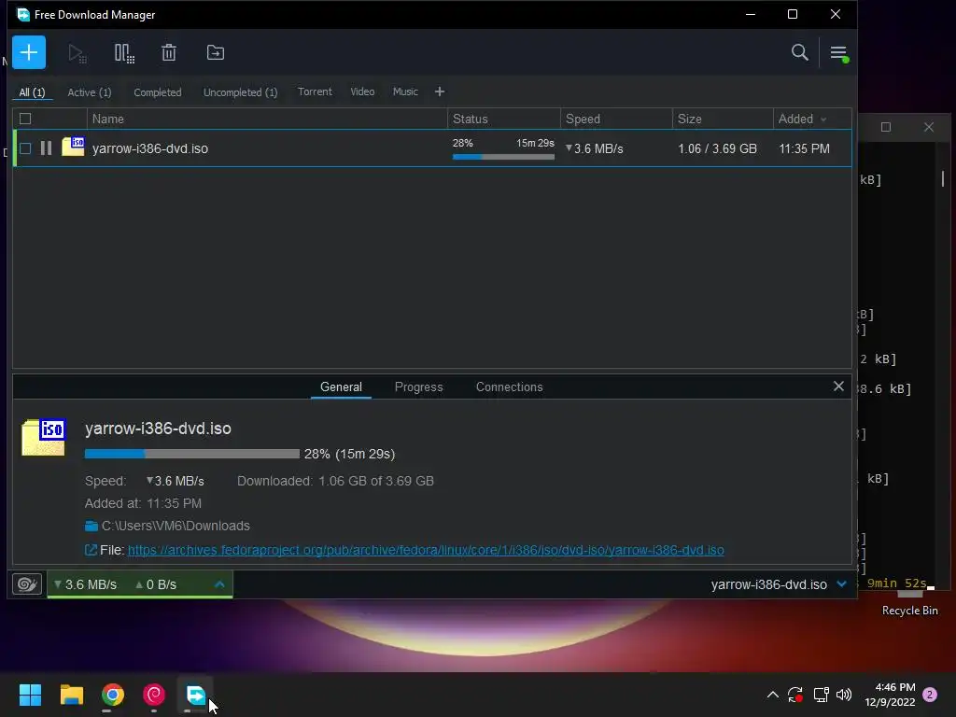Screen dimensions: 956x717
Task: Switch to the Uncompleted (1) filter
Action: [x=240, y=92]
